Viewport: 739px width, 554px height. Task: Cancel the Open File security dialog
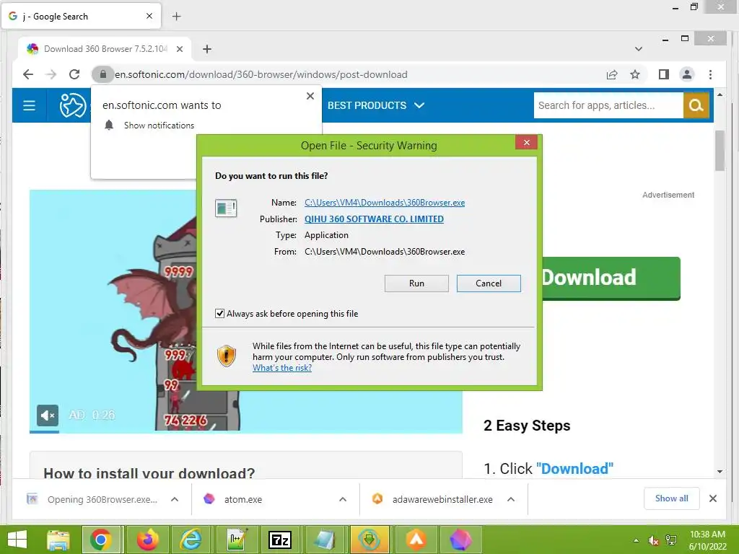(489, 283)
